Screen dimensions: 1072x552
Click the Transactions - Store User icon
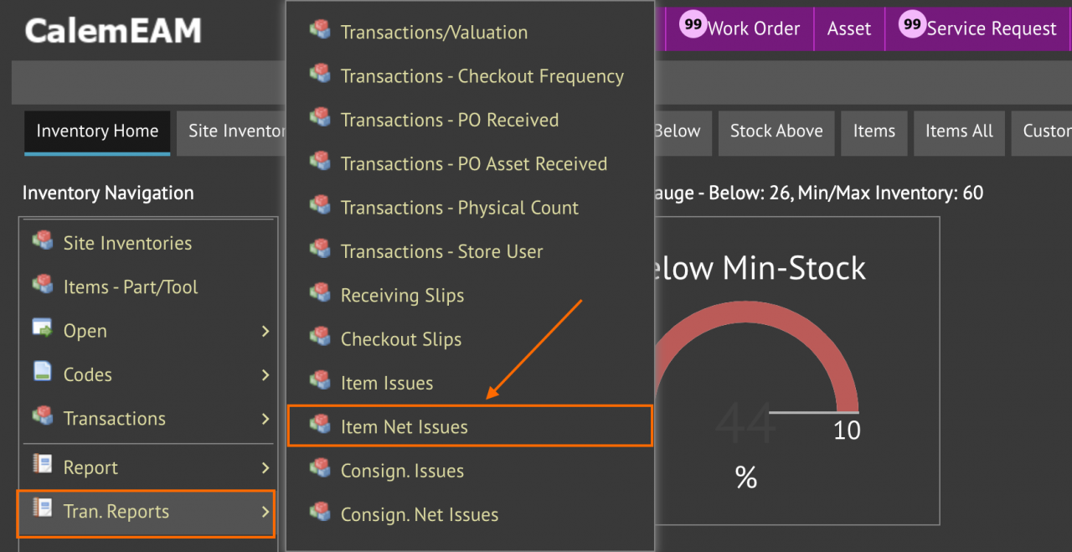click(x=319, y=249)
